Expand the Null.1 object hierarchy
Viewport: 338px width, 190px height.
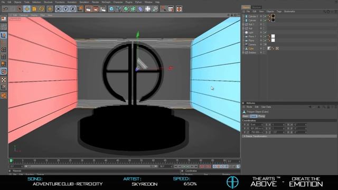[x=243, y=24]
